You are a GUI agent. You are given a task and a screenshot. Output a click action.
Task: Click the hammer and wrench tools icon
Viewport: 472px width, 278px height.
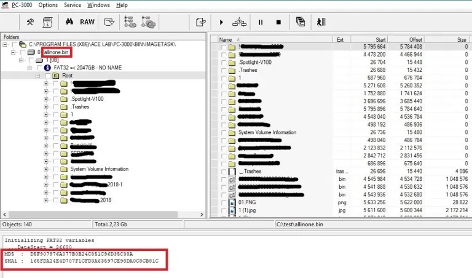tap(30, 22)
